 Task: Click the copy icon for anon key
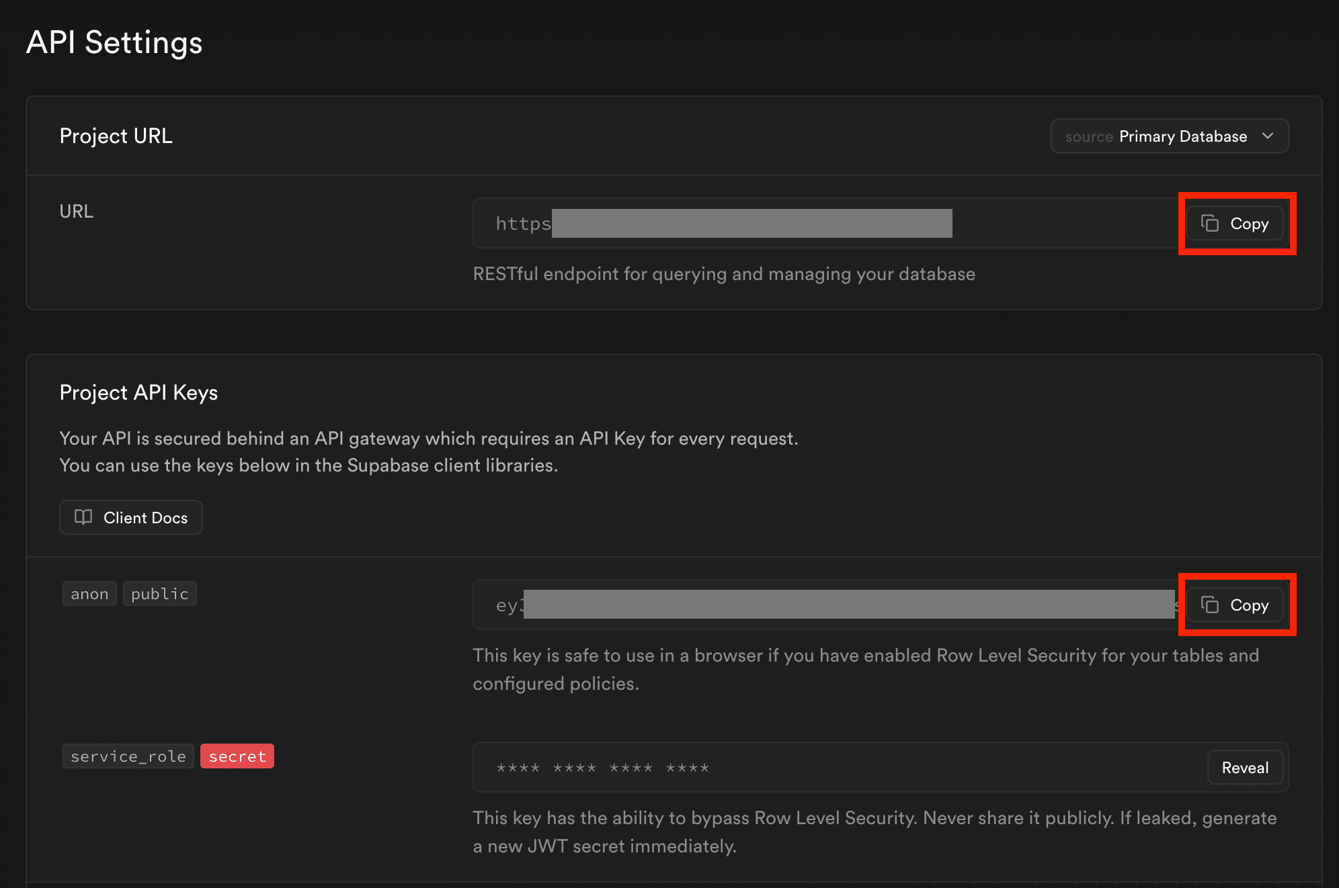pos(1210,605)
